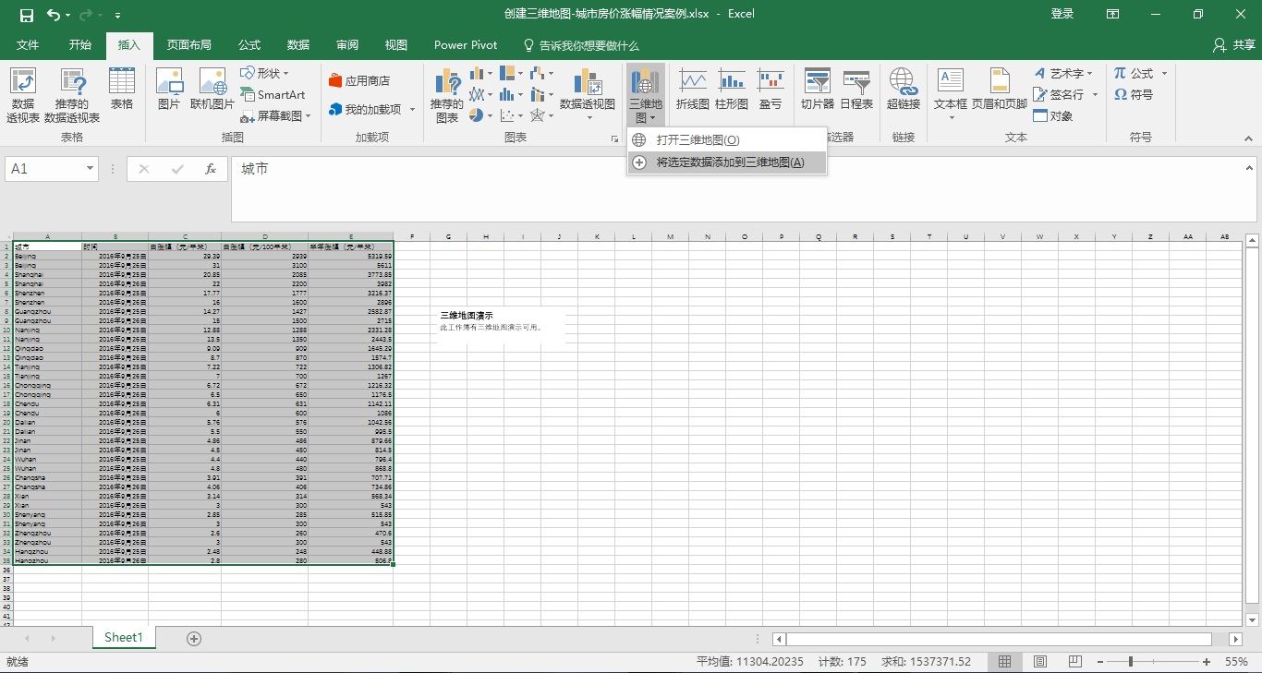The width and height of the screenshot is (1262, 673).
Task: Click the zoom slider handle
Action: 1131,662
